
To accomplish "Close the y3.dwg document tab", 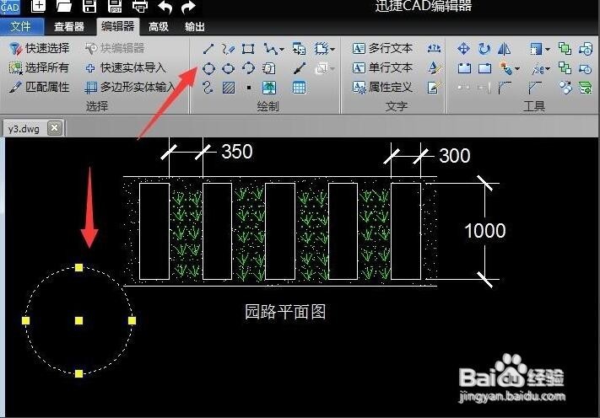I will click(x=54, y=127).
